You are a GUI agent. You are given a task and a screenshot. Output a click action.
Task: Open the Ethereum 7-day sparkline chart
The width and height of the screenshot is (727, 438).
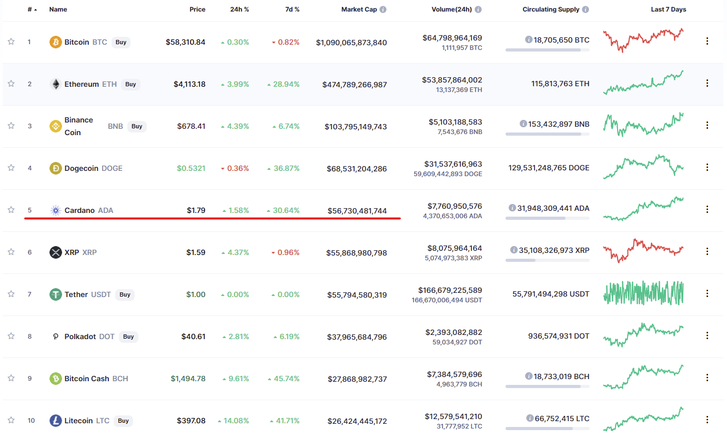point(643,83)
